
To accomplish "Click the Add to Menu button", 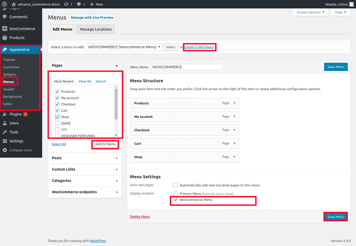I will click(x=105, y=144).
